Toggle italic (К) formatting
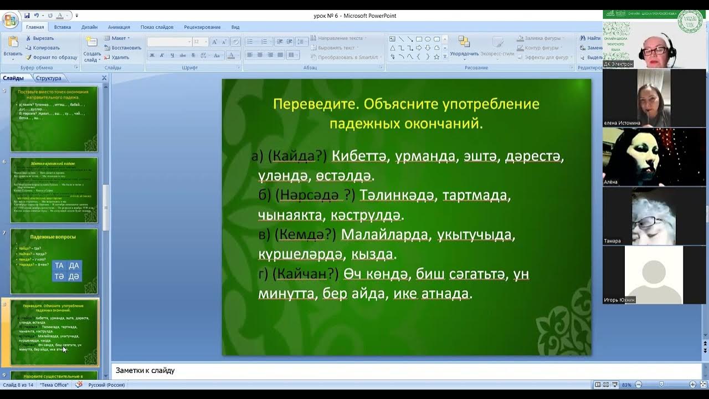Screen dimensions: 709x399 162,55
